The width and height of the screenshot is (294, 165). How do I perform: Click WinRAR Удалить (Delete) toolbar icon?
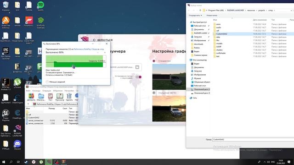[69, 97]
